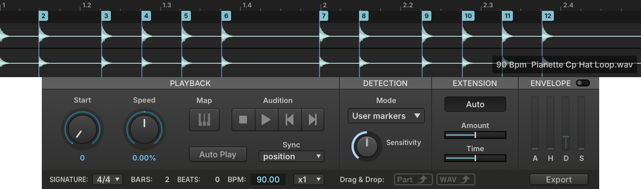This screenshot has height=189, width=641.
Task: Click the Decay envelope slider
Action: (x=566, y=123)
